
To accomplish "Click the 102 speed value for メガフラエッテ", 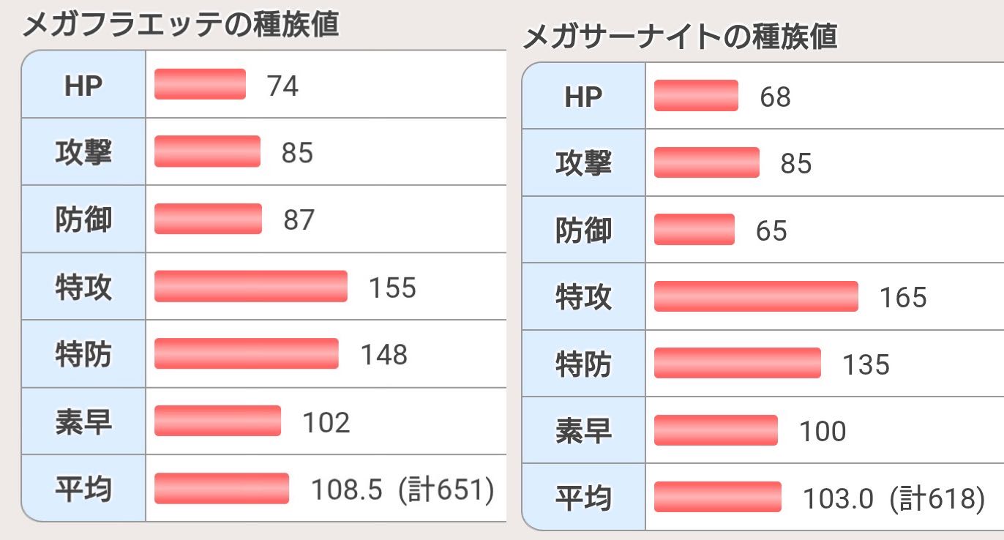I will coord(326,422).
